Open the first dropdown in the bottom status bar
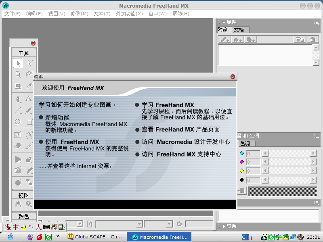This screenshot has width=323, height=242. (x=80, y=224)
